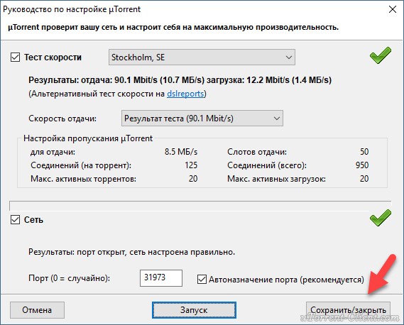Click the Макс. активных загрузок value 20
This screenshot has height=325, width=404.
tap(364, 179)
